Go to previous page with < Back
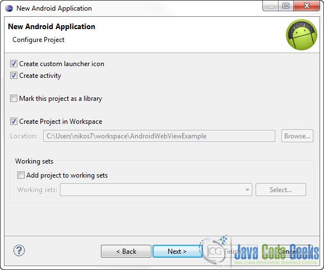 click(126, 251)
